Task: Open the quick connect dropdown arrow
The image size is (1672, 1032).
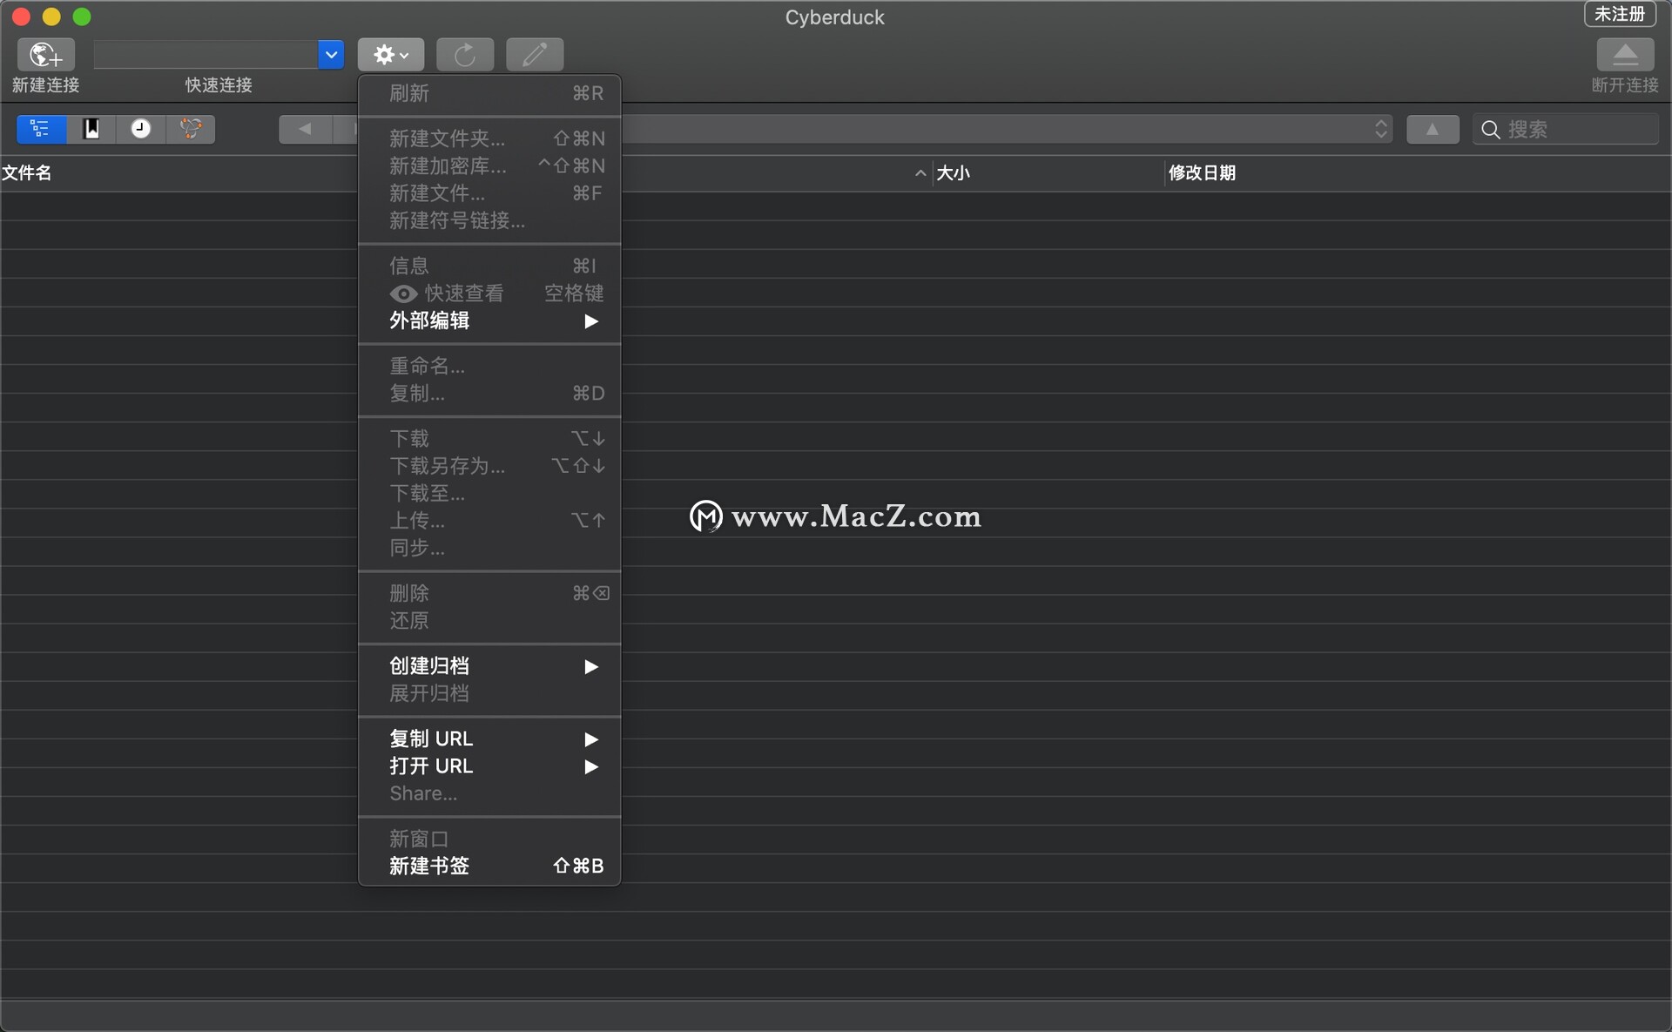Action: [331, 55]
